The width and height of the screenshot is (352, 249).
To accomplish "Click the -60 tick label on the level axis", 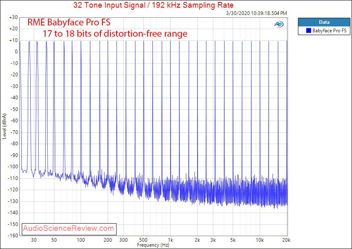I will pos(14,121).
